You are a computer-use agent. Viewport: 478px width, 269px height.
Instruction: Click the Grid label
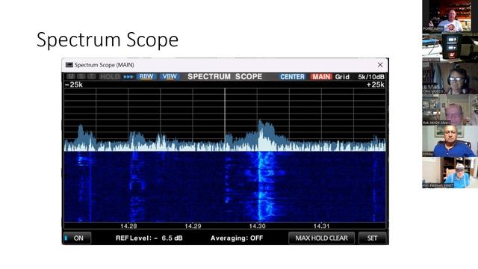coord(342,77)
